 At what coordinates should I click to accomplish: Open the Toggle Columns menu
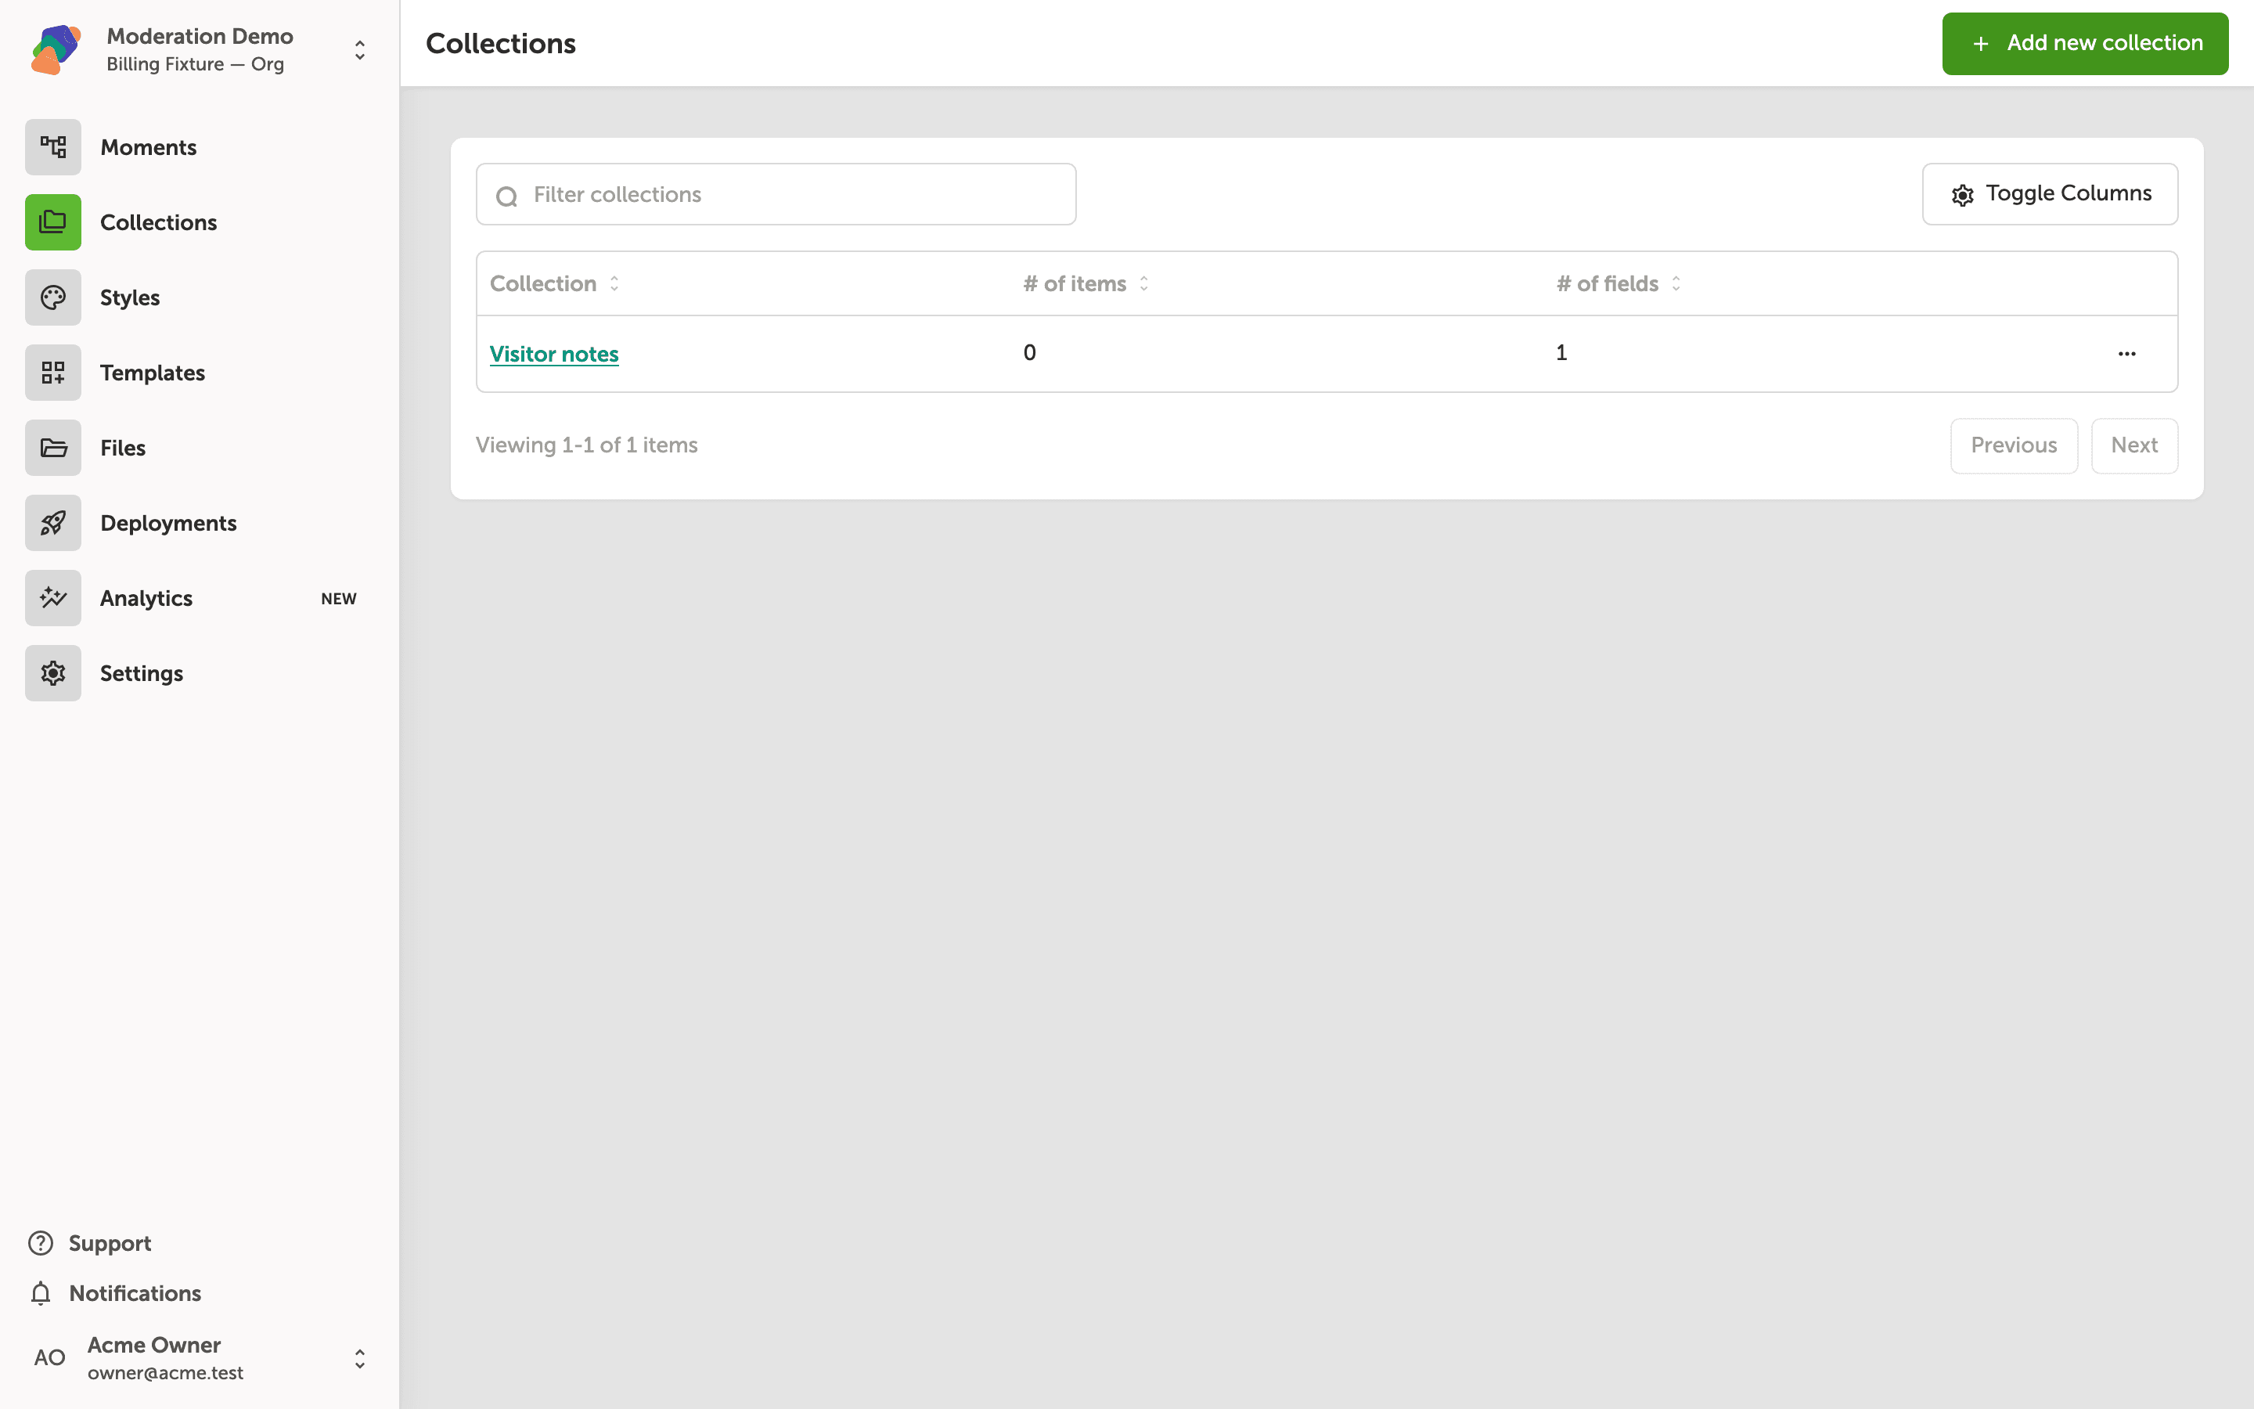tap(2050, 194)
